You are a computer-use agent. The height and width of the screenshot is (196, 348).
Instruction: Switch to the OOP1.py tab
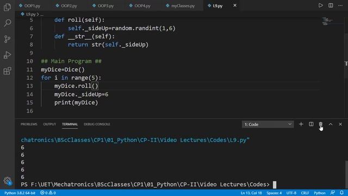(x=29, y=6)
